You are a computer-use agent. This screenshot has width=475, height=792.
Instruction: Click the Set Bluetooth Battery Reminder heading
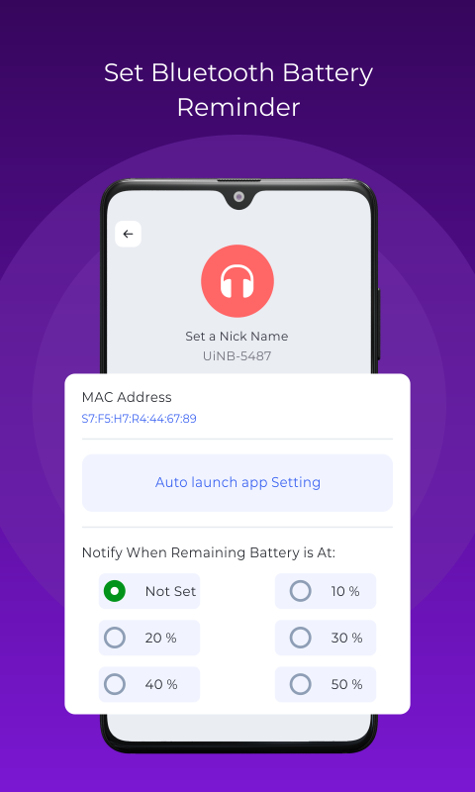[x=238, y=90]
